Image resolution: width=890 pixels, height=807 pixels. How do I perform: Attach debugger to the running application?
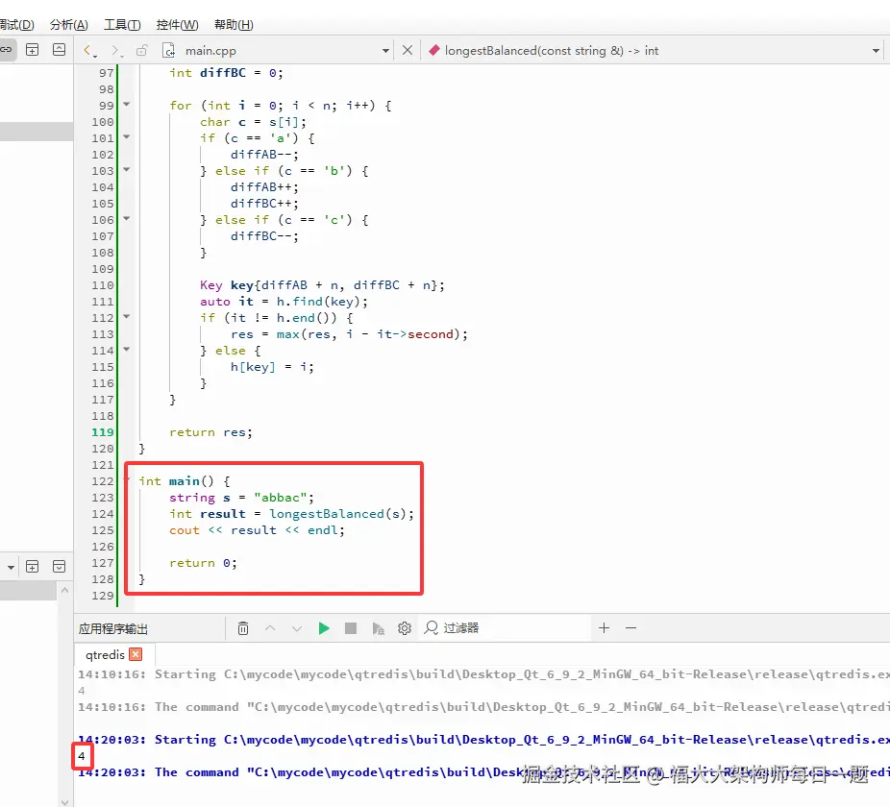378,628
